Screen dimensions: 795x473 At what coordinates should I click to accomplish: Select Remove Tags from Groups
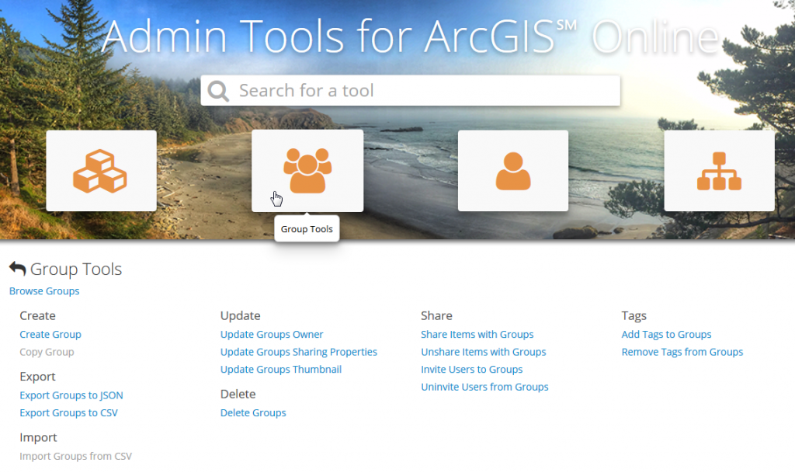click(682, 351)
